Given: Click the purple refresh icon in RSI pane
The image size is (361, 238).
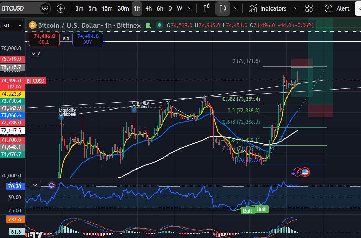Looking at the screenshot, I should (51, 185).
